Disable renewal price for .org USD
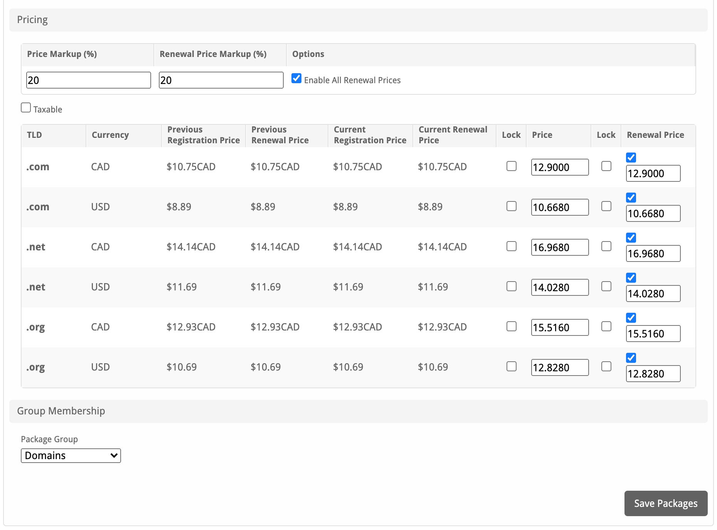Viewport: 717px width, 530px height. tap(631, 358)
